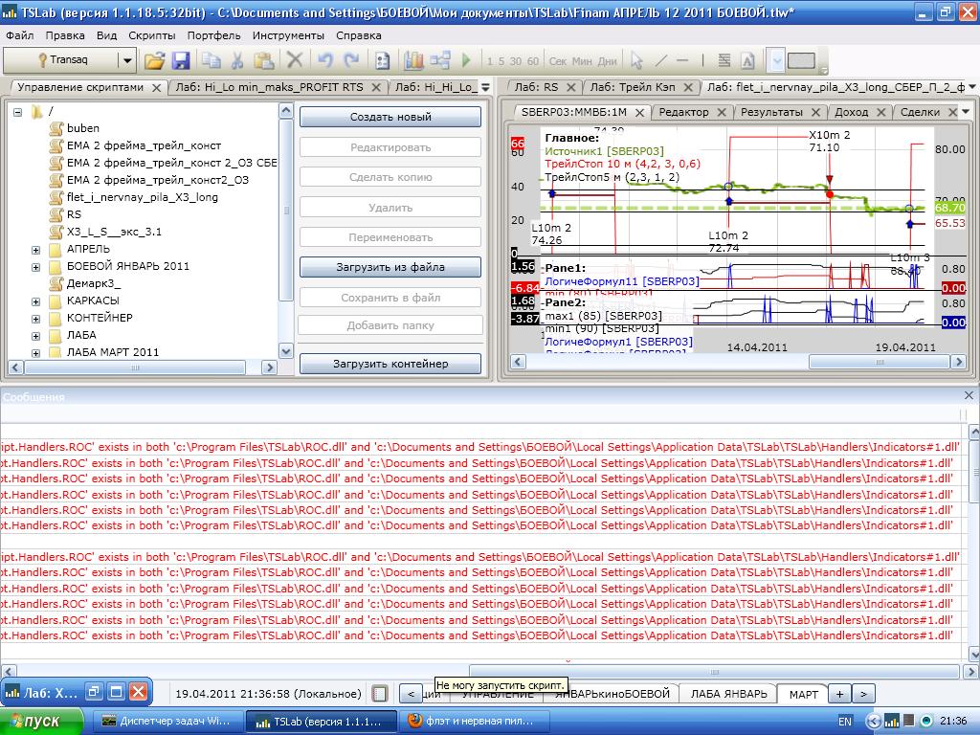Open the Transaq dropdown arrow
Image resolution: width=980 pixels, height=735 pixels.
click(126, 60)
